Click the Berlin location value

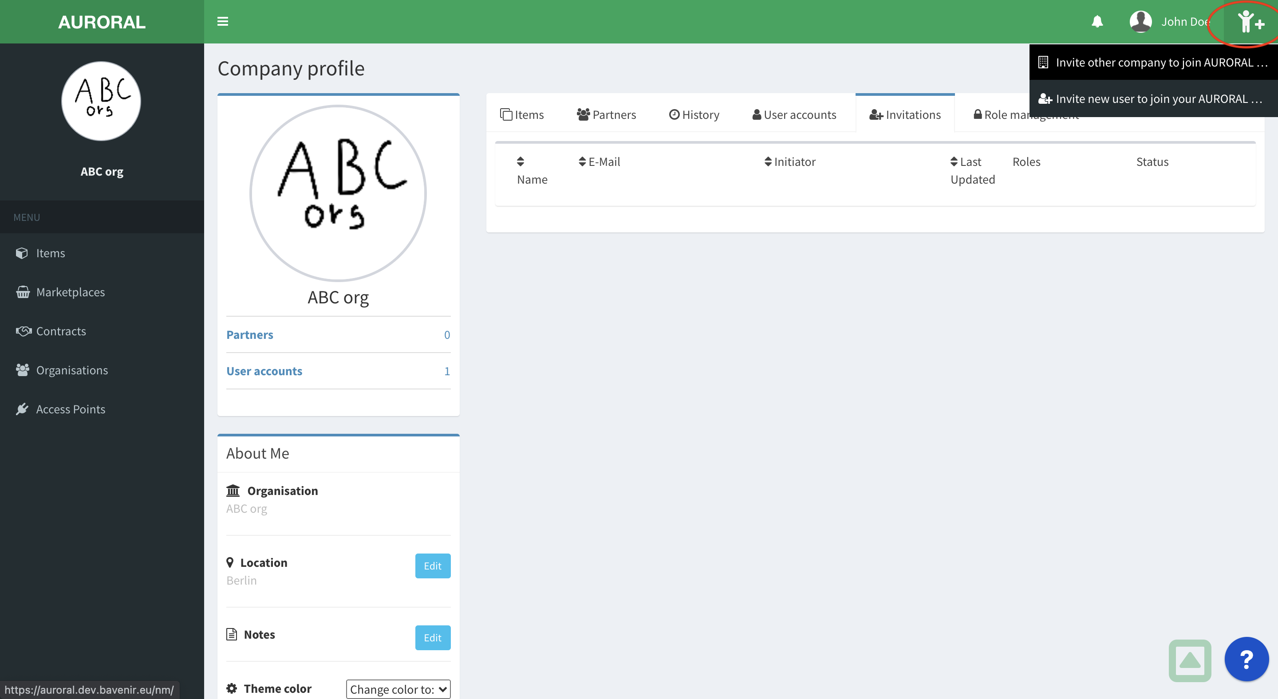[x=241, y=580]
